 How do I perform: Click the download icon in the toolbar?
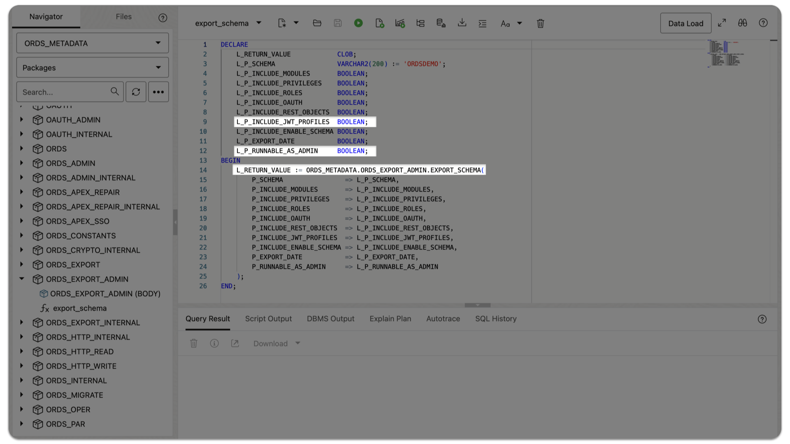462,23
